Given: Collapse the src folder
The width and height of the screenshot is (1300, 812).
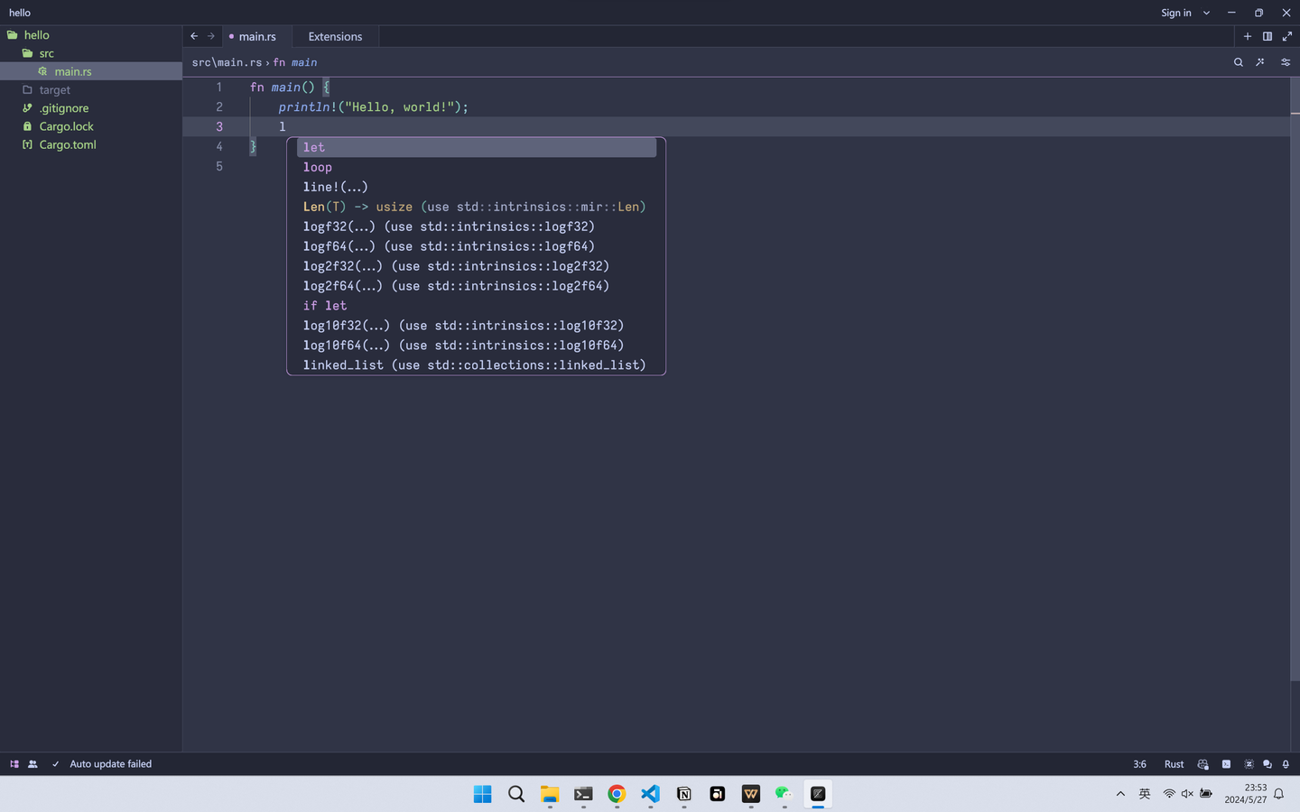Looking at the screenshot, I should coord(46,53).
